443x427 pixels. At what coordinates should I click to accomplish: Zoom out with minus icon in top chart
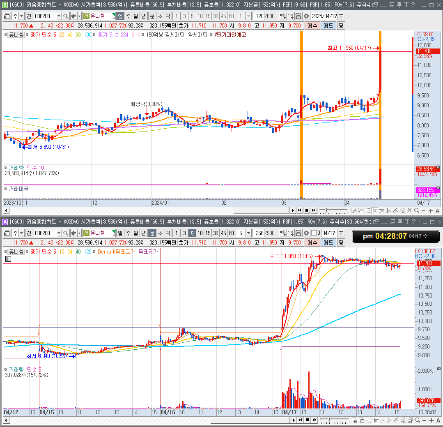click(x=423, y=211)
